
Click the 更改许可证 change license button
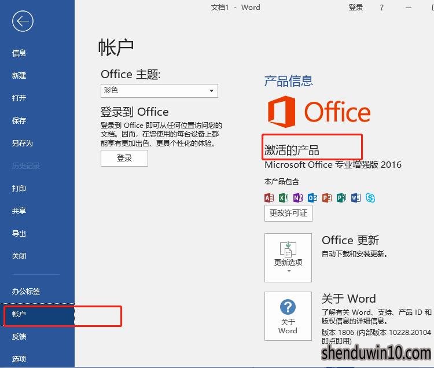pyautogui.click(x=288, y=213)
